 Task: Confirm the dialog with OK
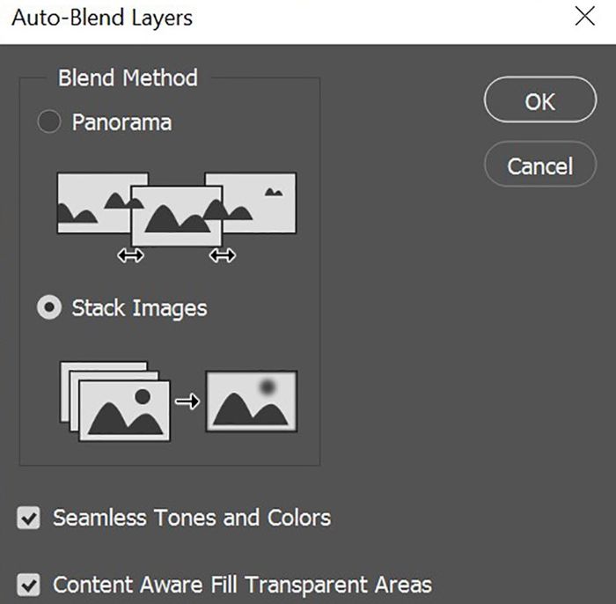[x=540, y=99]
